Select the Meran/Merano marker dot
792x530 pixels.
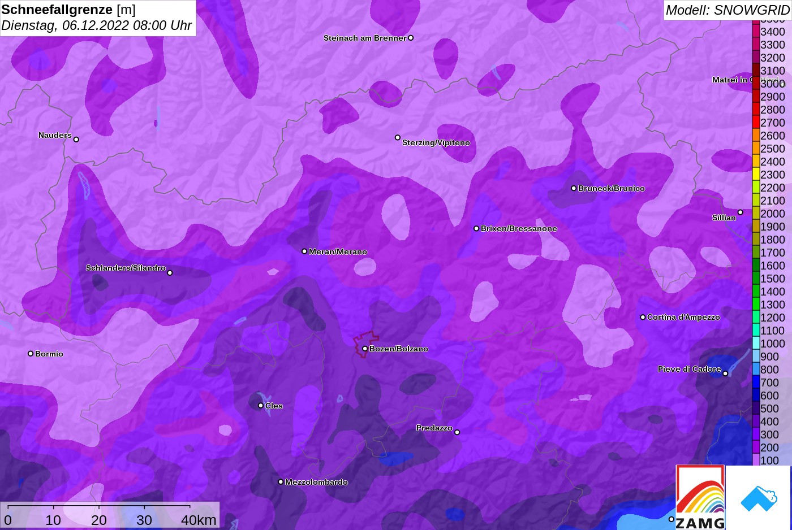point(304,251)
